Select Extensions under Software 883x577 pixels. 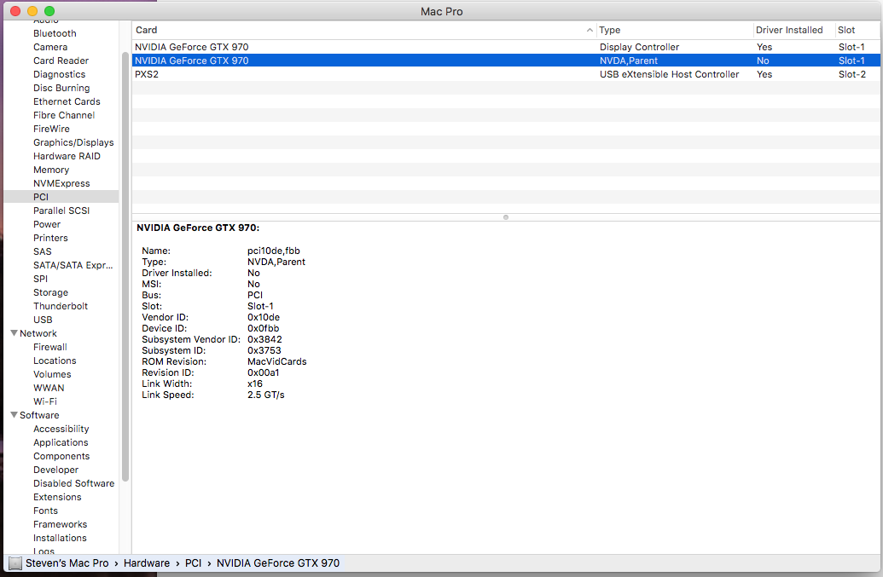click(x=57, y=497)
